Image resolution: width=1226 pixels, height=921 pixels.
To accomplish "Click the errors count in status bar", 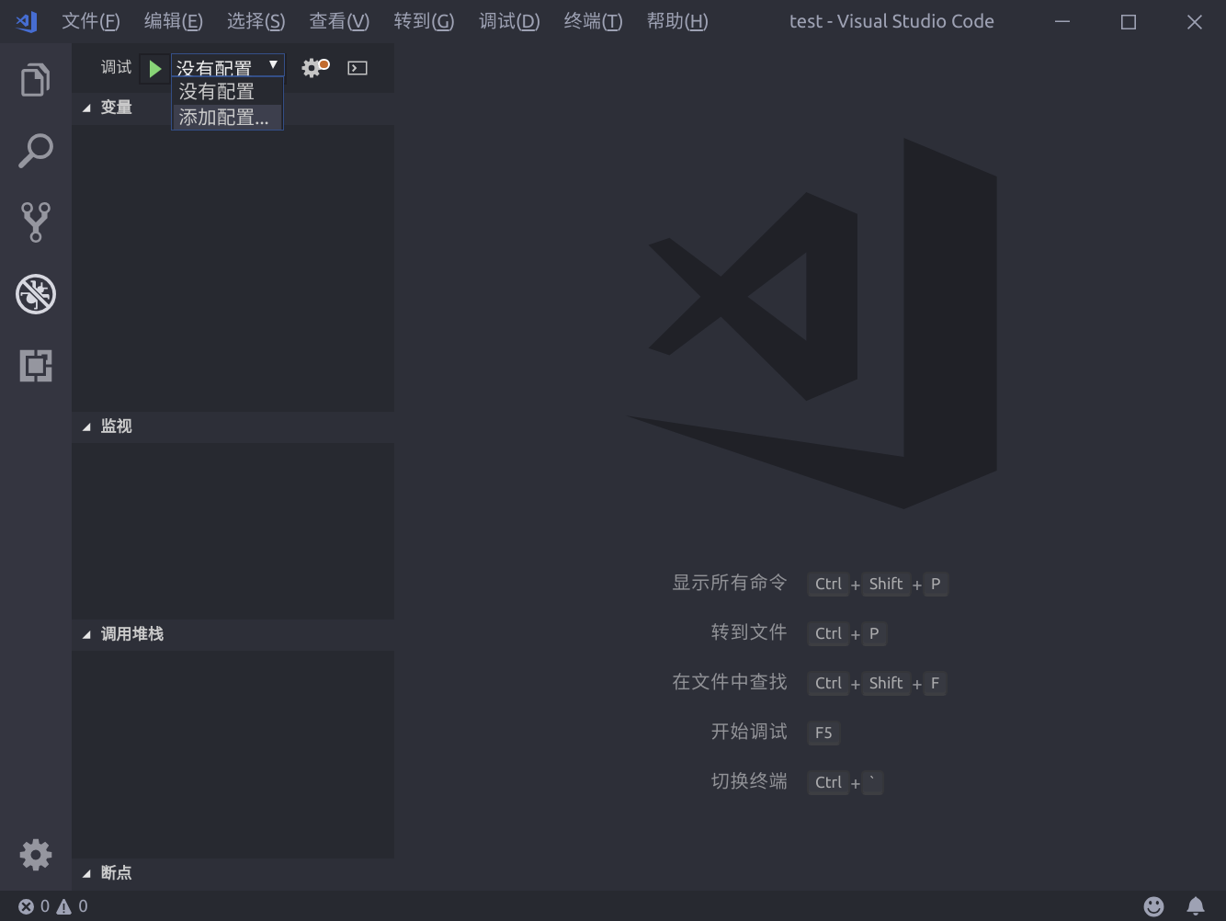I will click(34, 906).
